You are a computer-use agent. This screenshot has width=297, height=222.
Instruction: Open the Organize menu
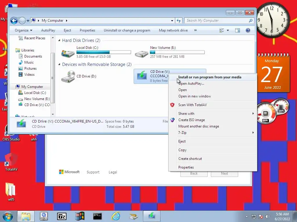click(23, 30)
